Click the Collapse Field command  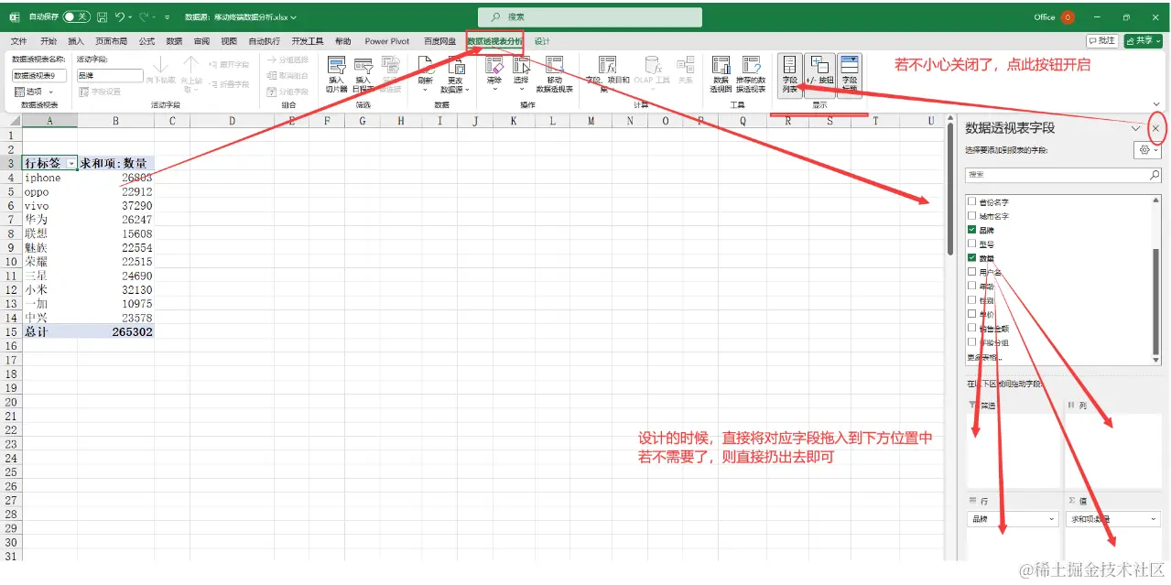(x=229, y=84)
